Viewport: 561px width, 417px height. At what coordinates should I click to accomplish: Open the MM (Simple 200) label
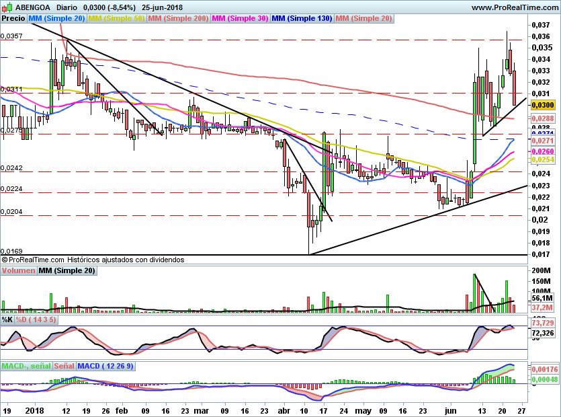pyautogui.click(x=178, y=18)
